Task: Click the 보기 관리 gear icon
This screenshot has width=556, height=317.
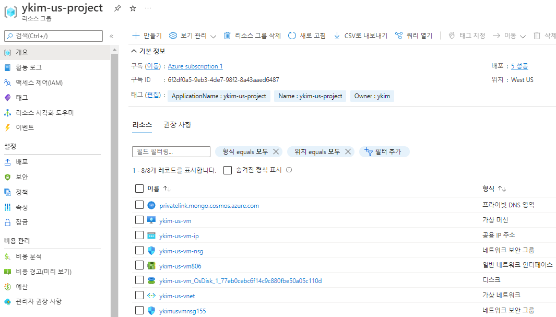Action: coord(173,36)
